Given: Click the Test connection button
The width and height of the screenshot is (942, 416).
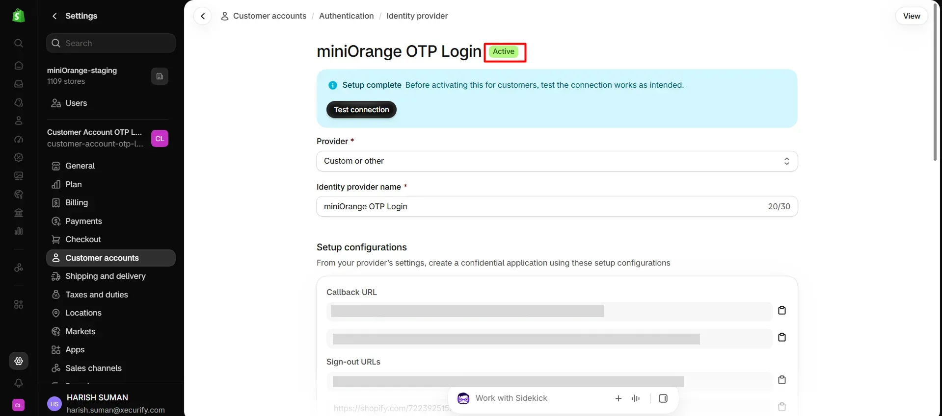Looking at the screenshot, I should [x=361, y=110].
